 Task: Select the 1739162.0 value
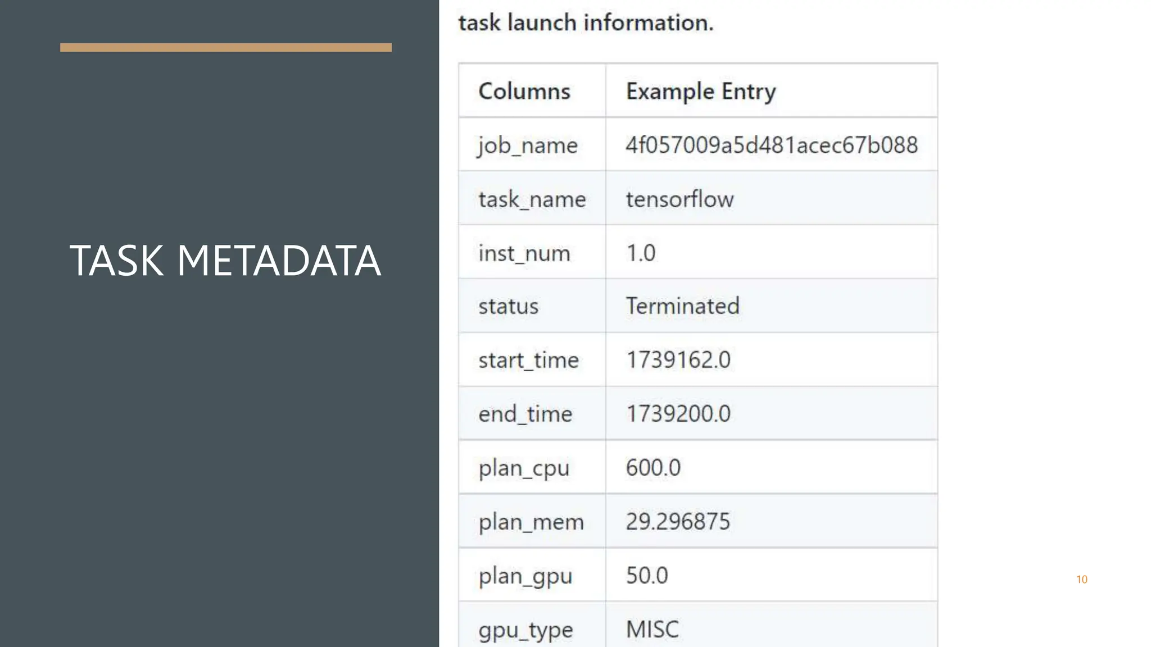pyautogui.click(x=678, y=360)
